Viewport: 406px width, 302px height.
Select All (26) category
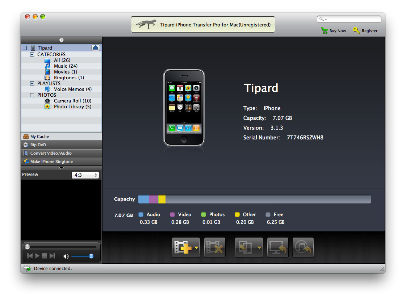(61, 60)
